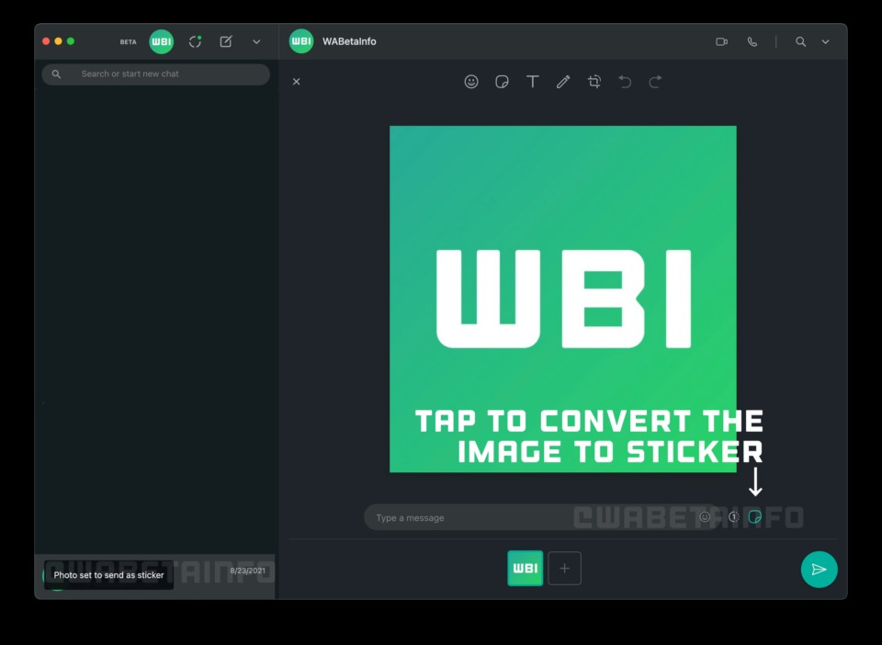Redo the last edit

tap(655, 82)
